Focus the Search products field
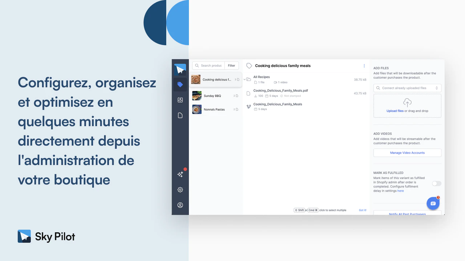 [209, 66]
